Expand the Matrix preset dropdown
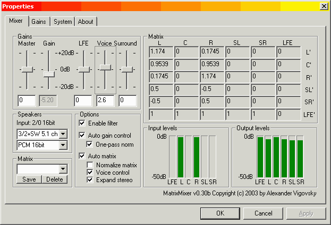 click(x=63, y=169)
